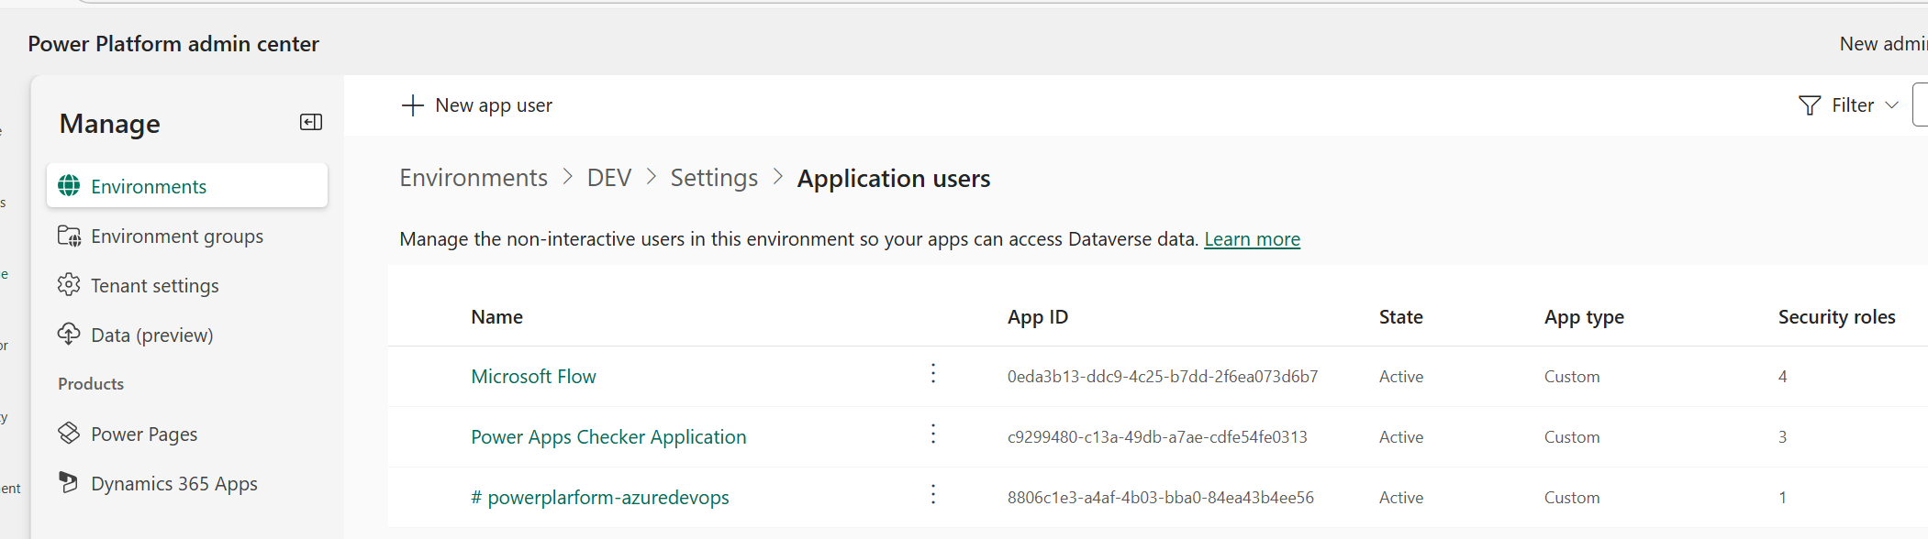
Task: Open the Microsoft Flow app user
Action: (533, 377)
